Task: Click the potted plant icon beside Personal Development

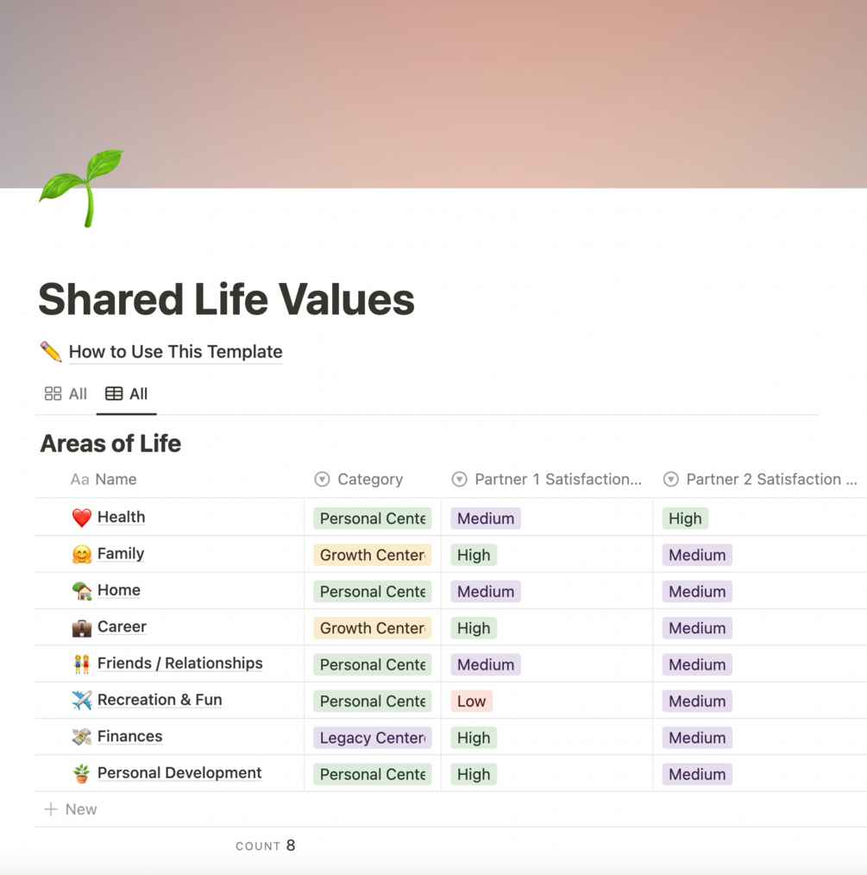Action: point(82,774)
